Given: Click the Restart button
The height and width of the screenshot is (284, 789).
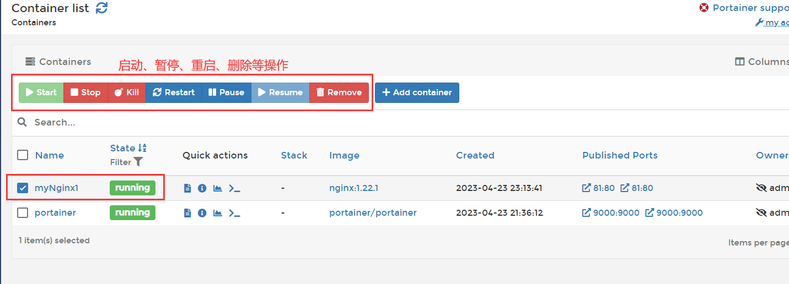Looking at the screenshot, I should tap(174, 92).
